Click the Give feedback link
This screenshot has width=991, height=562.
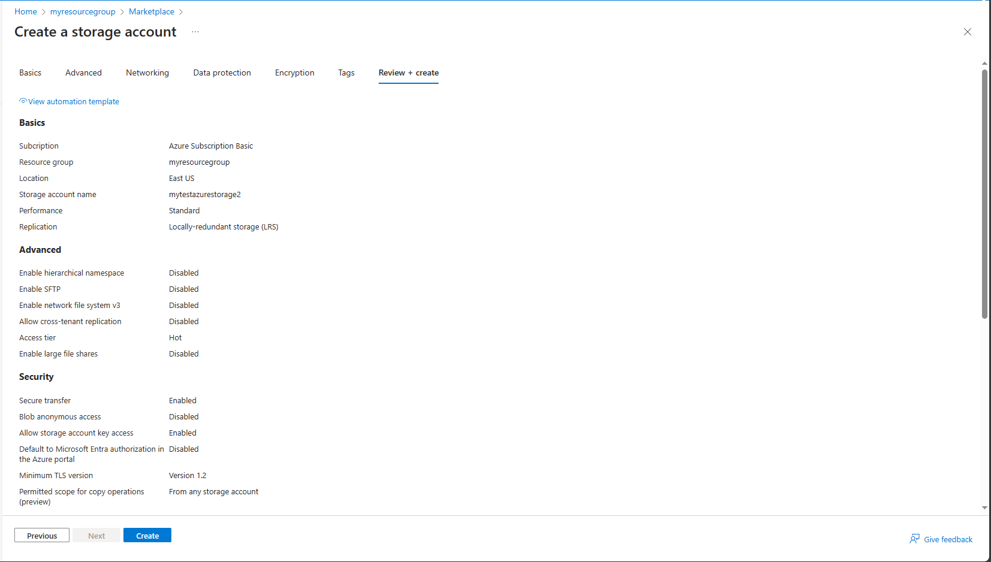(948, 539)
